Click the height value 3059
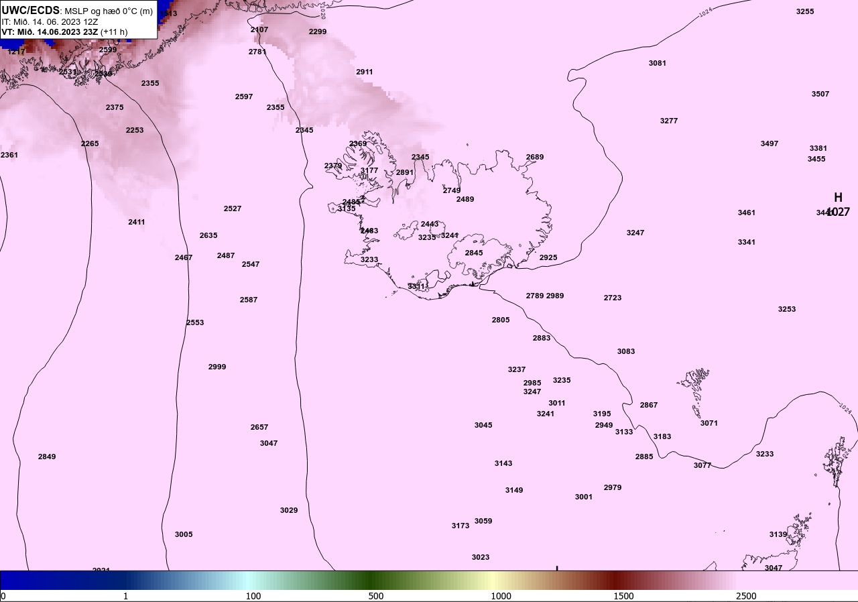This screenshot has width=858, height=602. [483, 521]
